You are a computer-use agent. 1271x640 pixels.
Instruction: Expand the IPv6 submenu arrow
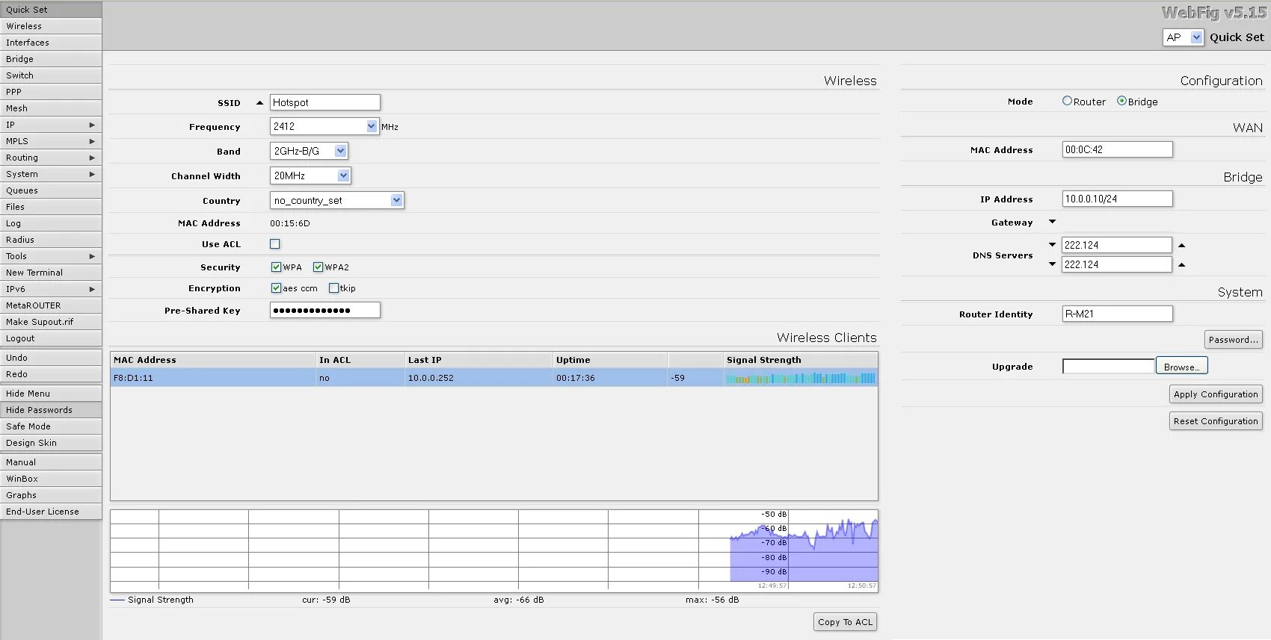coord(92,289)
